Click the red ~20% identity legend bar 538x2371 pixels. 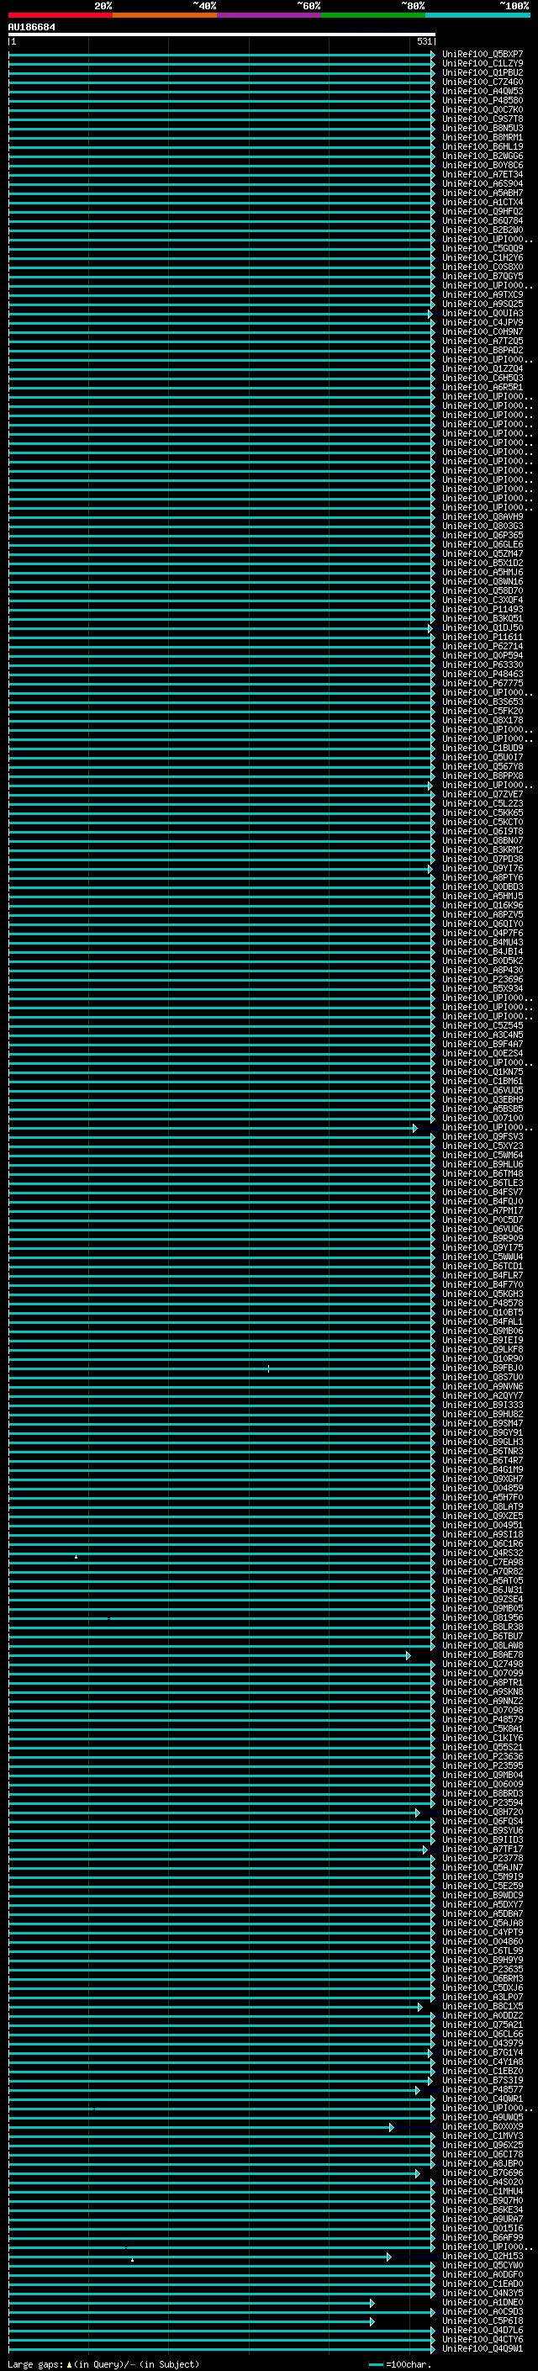(x=61, y=15)
